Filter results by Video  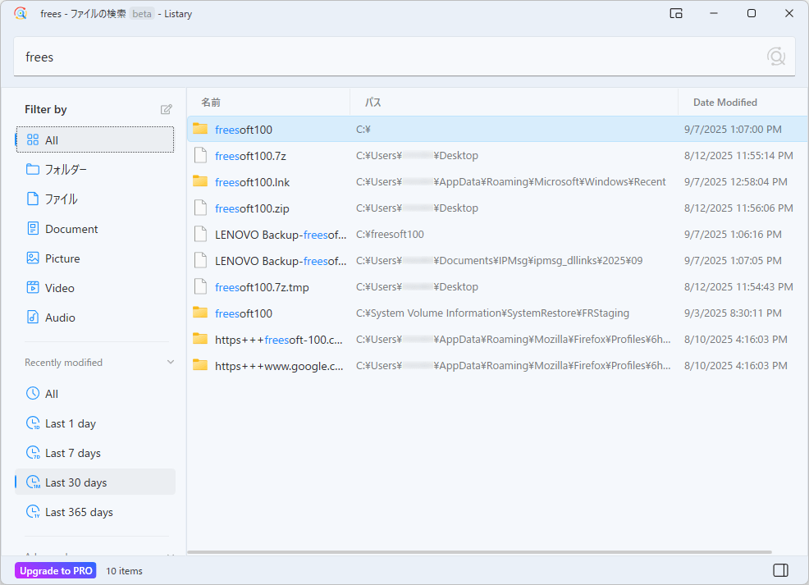pyautogui.click(x=95, y=288)
